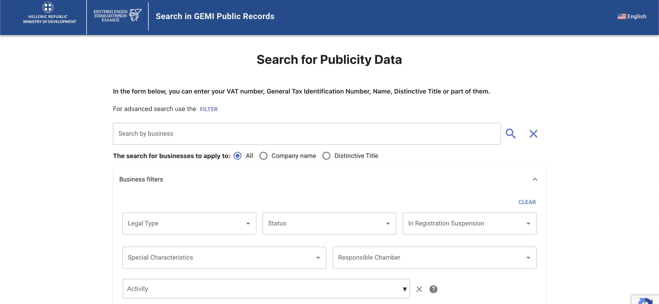Select the Company name radio option
Viewport: 659px width, 304px height.
263,156
